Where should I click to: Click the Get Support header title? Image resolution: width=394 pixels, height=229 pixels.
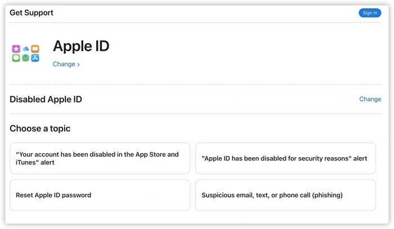pyautogui.click(x=32, y=13)
